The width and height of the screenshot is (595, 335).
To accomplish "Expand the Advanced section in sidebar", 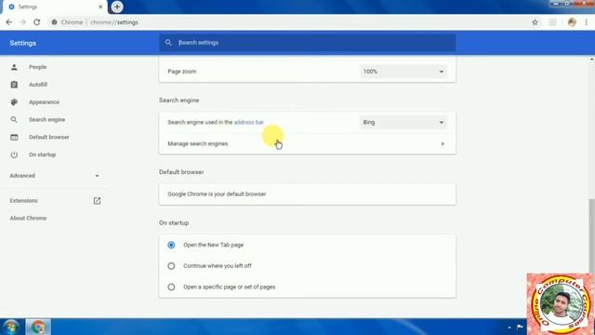I will pyautogui.click(x=55, y=176).
